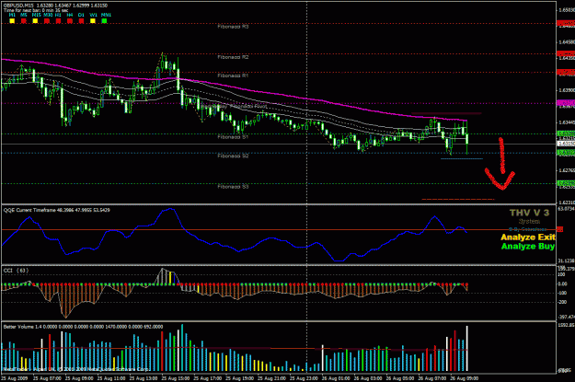Select the Fibonacci S3 level label
Screen dimensions: 575x382
(x=233, y=187)
